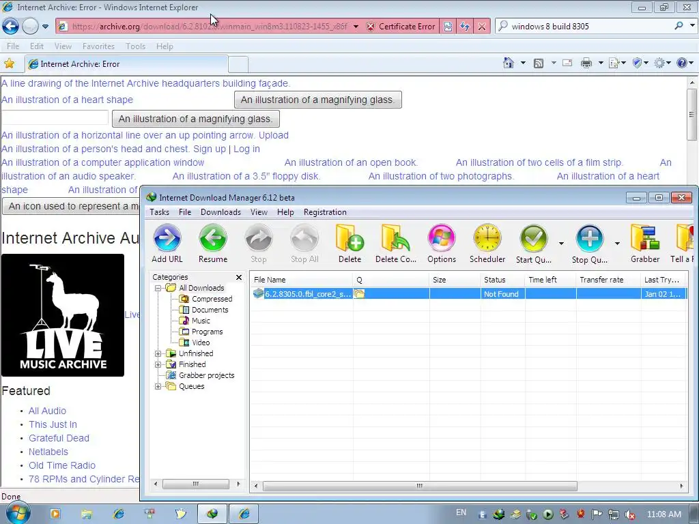Click the Print icon in IE command bar

click(586, 63)
